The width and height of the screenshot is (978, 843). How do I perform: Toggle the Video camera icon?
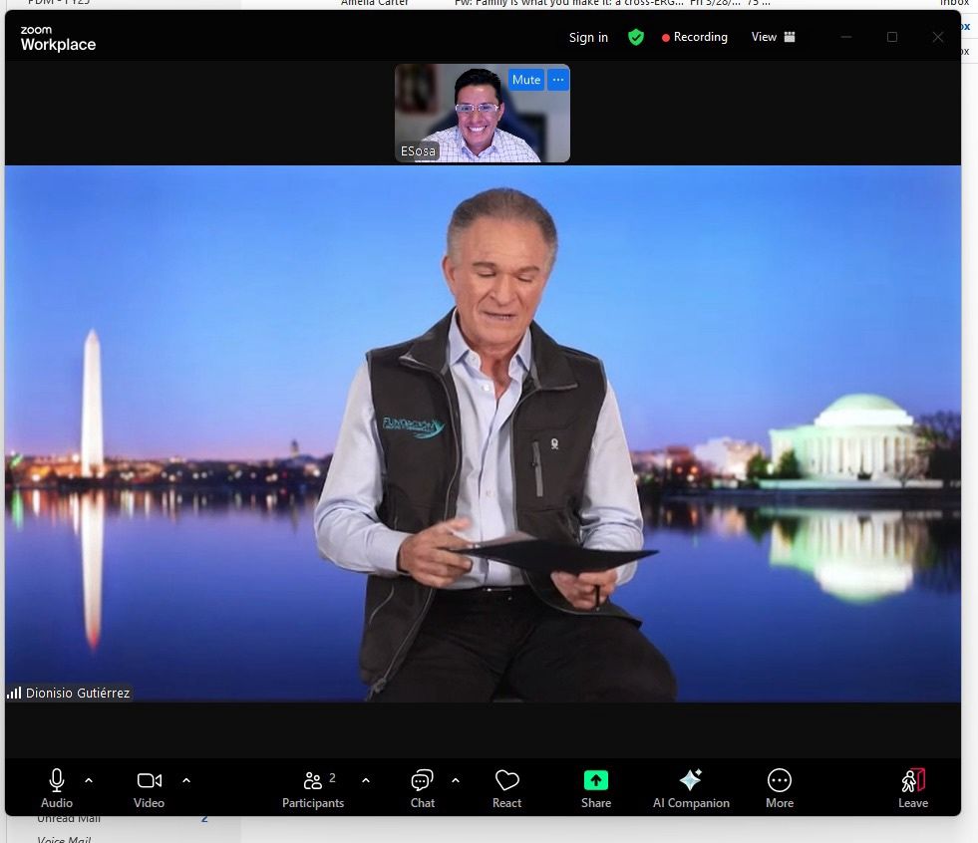(x=150, y=780)
